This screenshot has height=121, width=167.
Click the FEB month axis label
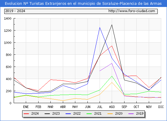[38, 107]
